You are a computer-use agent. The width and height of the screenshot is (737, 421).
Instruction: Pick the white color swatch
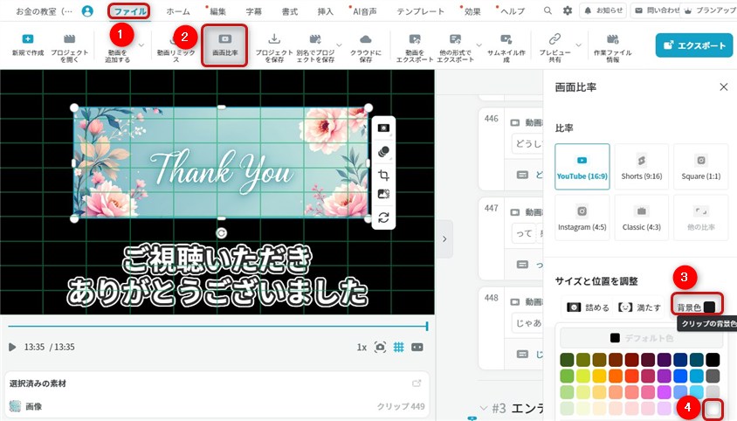pyautogui.click(x=713, y=408)
